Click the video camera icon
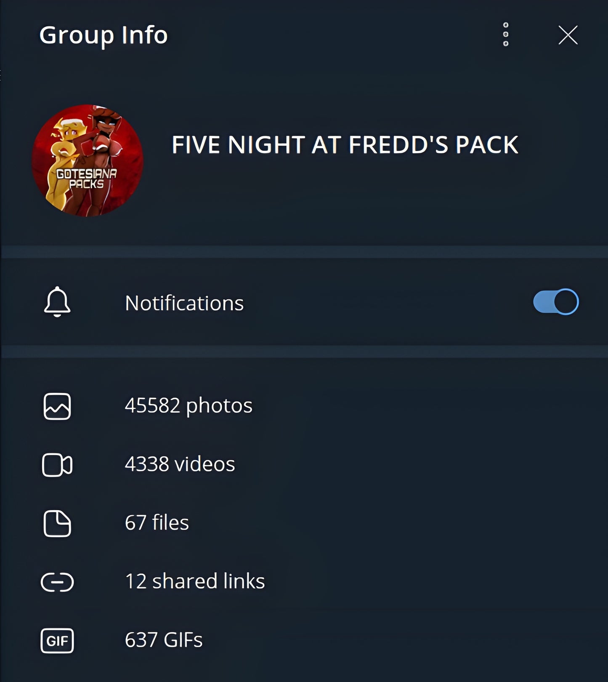Viewport: 608px width, 682px height. point(57,465)
